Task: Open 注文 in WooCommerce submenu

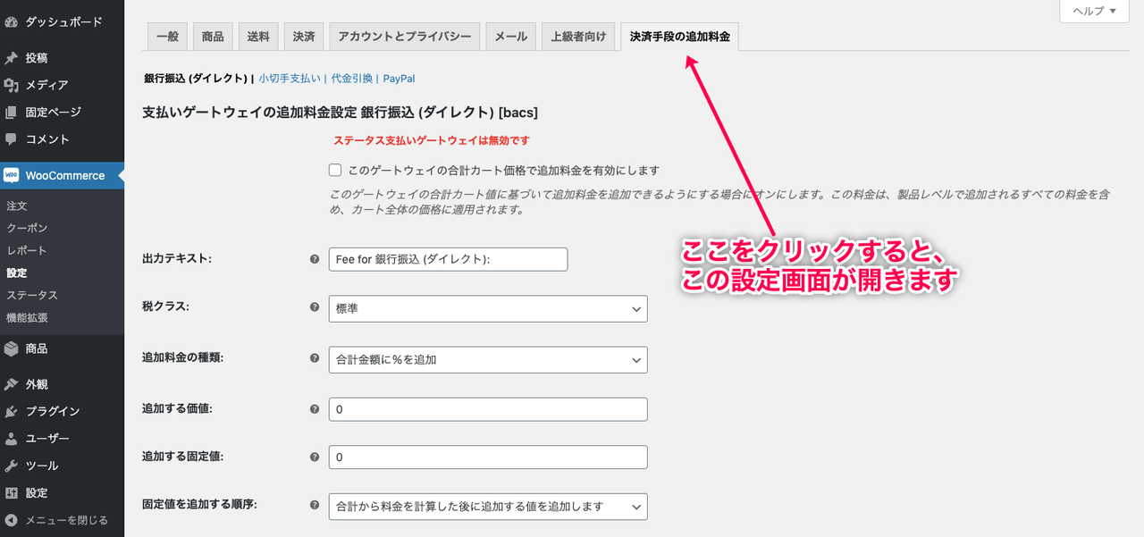Action: [17, 206]
